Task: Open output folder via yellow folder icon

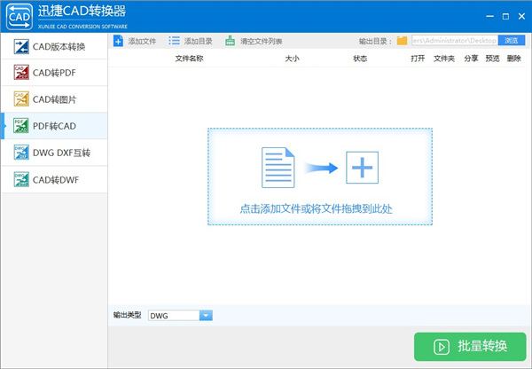Action: point(402,41)
